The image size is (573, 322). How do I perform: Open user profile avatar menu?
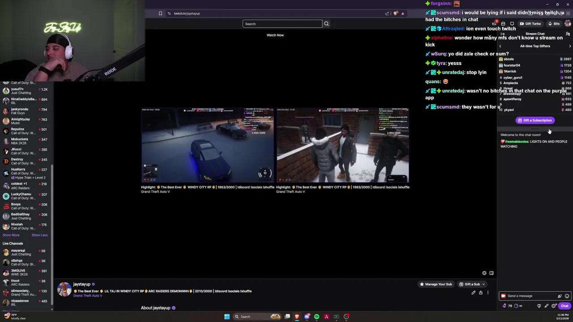[x=568, y=24]
